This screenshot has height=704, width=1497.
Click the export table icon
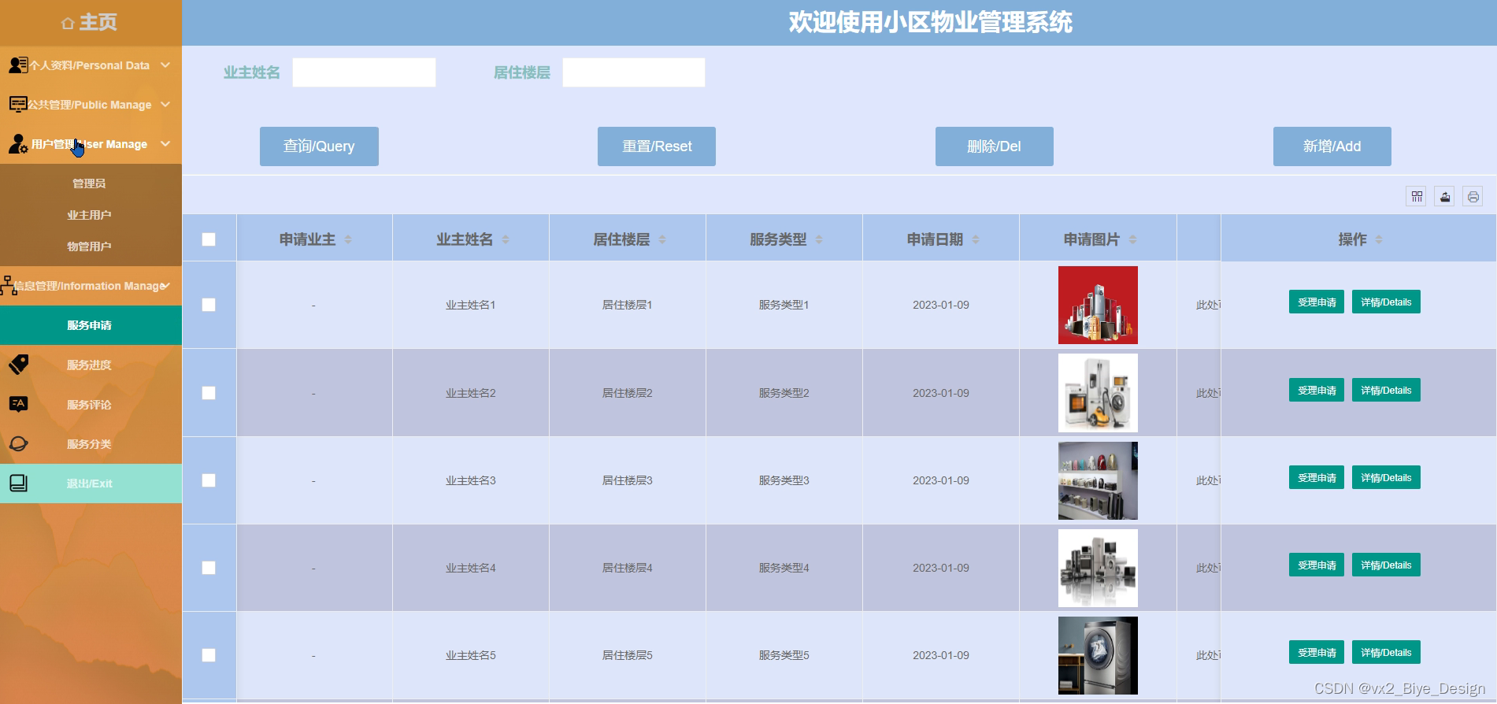pyautogui.click(x=1444, y=196)
